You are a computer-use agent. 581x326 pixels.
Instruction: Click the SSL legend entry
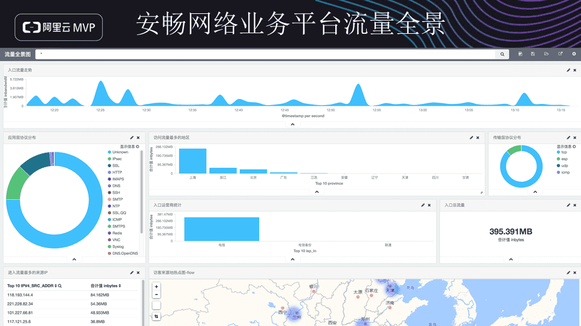coord(113,165)
